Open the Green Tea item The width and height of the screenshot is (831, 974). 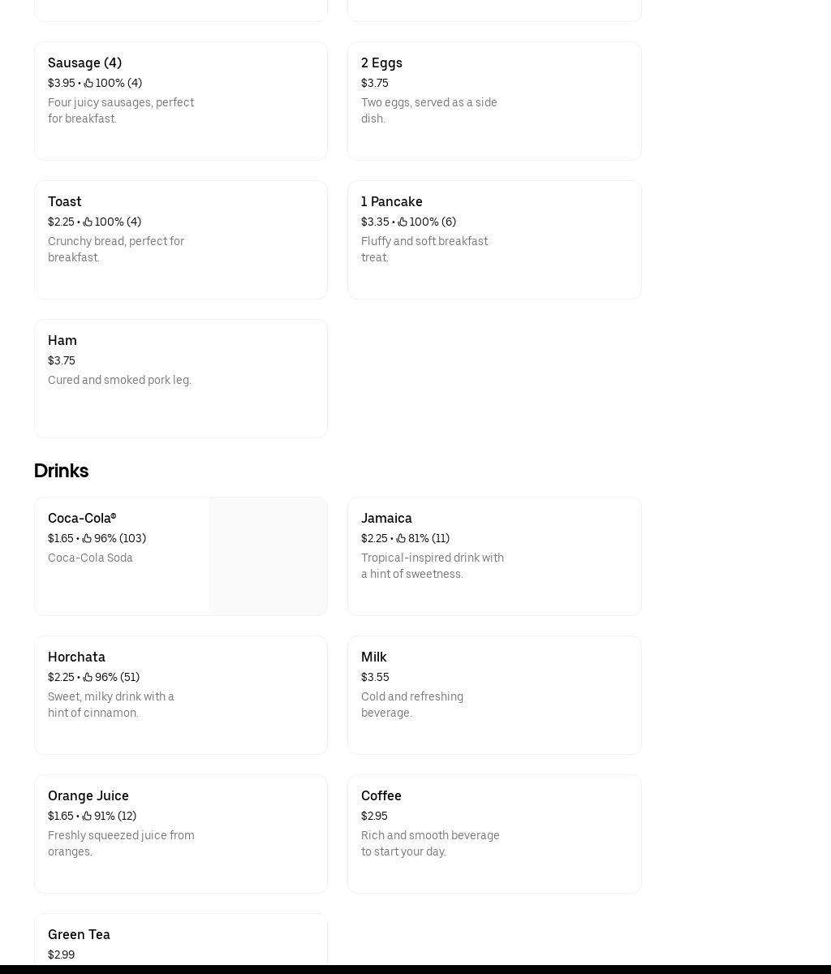[181, 940]
